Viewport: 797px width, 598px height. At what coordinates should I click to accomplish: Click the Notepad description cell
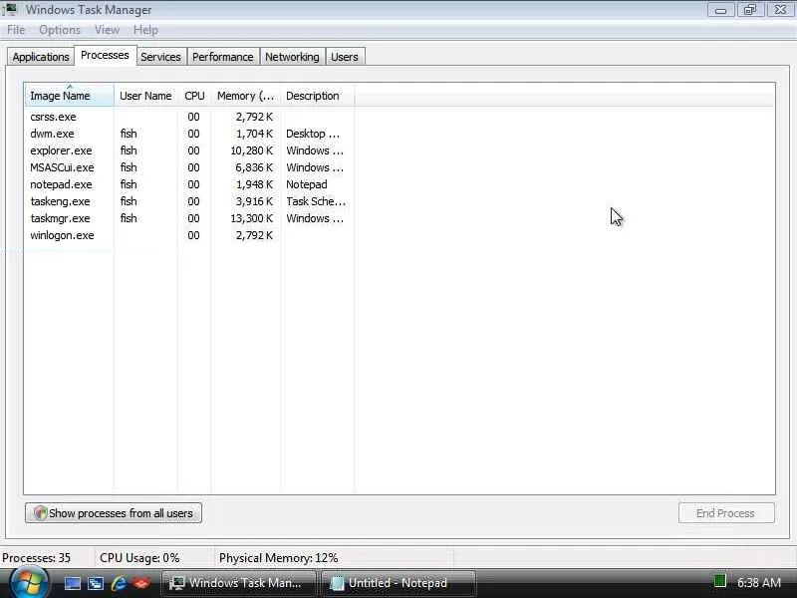click(x=307, y=184)
